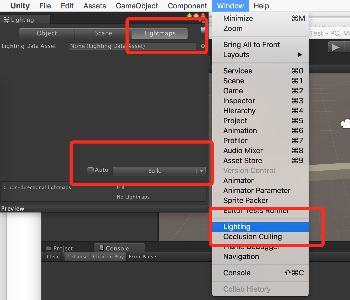
Task: Click the Clear button in the Console
Action: tap(53, 257)
